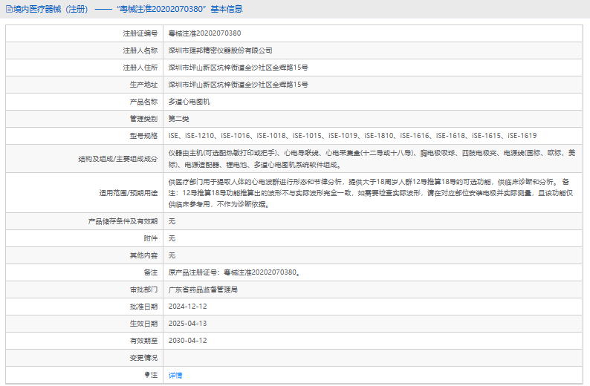Click the 其他内容 label
Viewport: 590px width, 386px height.
(143, 255)
